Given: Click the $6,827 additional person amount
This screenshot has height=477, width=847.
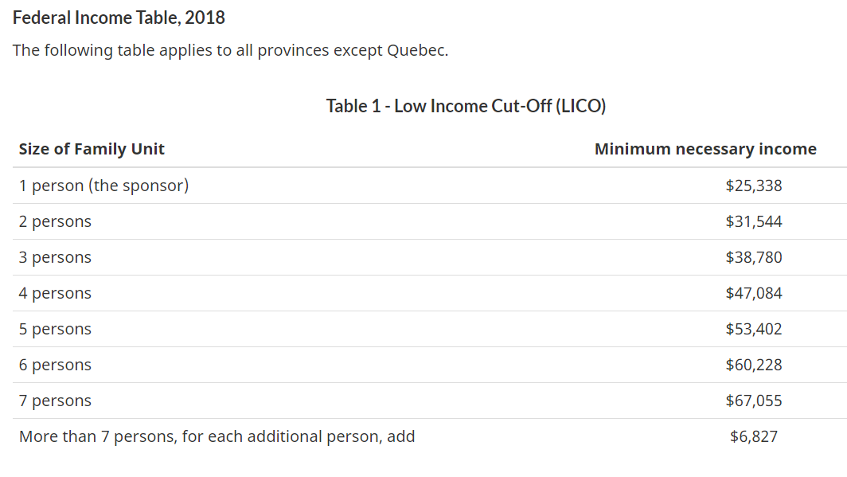Looking at the screenshot, I should [x=754, y=436].
